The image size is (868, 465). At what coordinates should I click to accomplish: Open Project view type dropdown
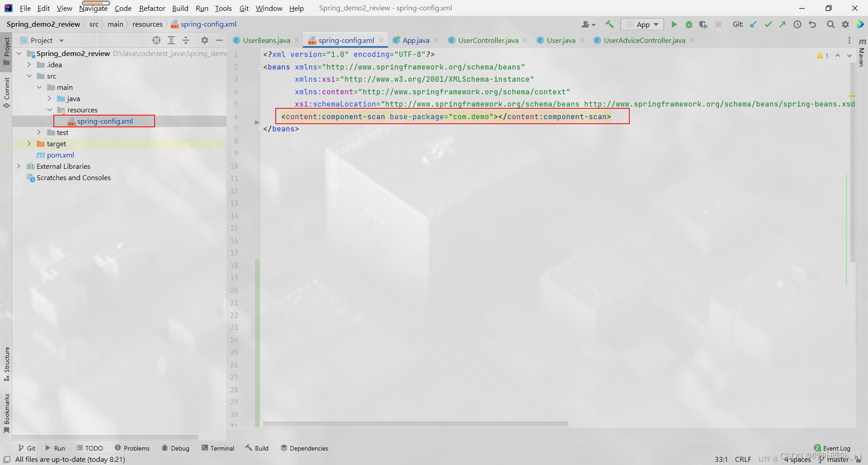42,40
